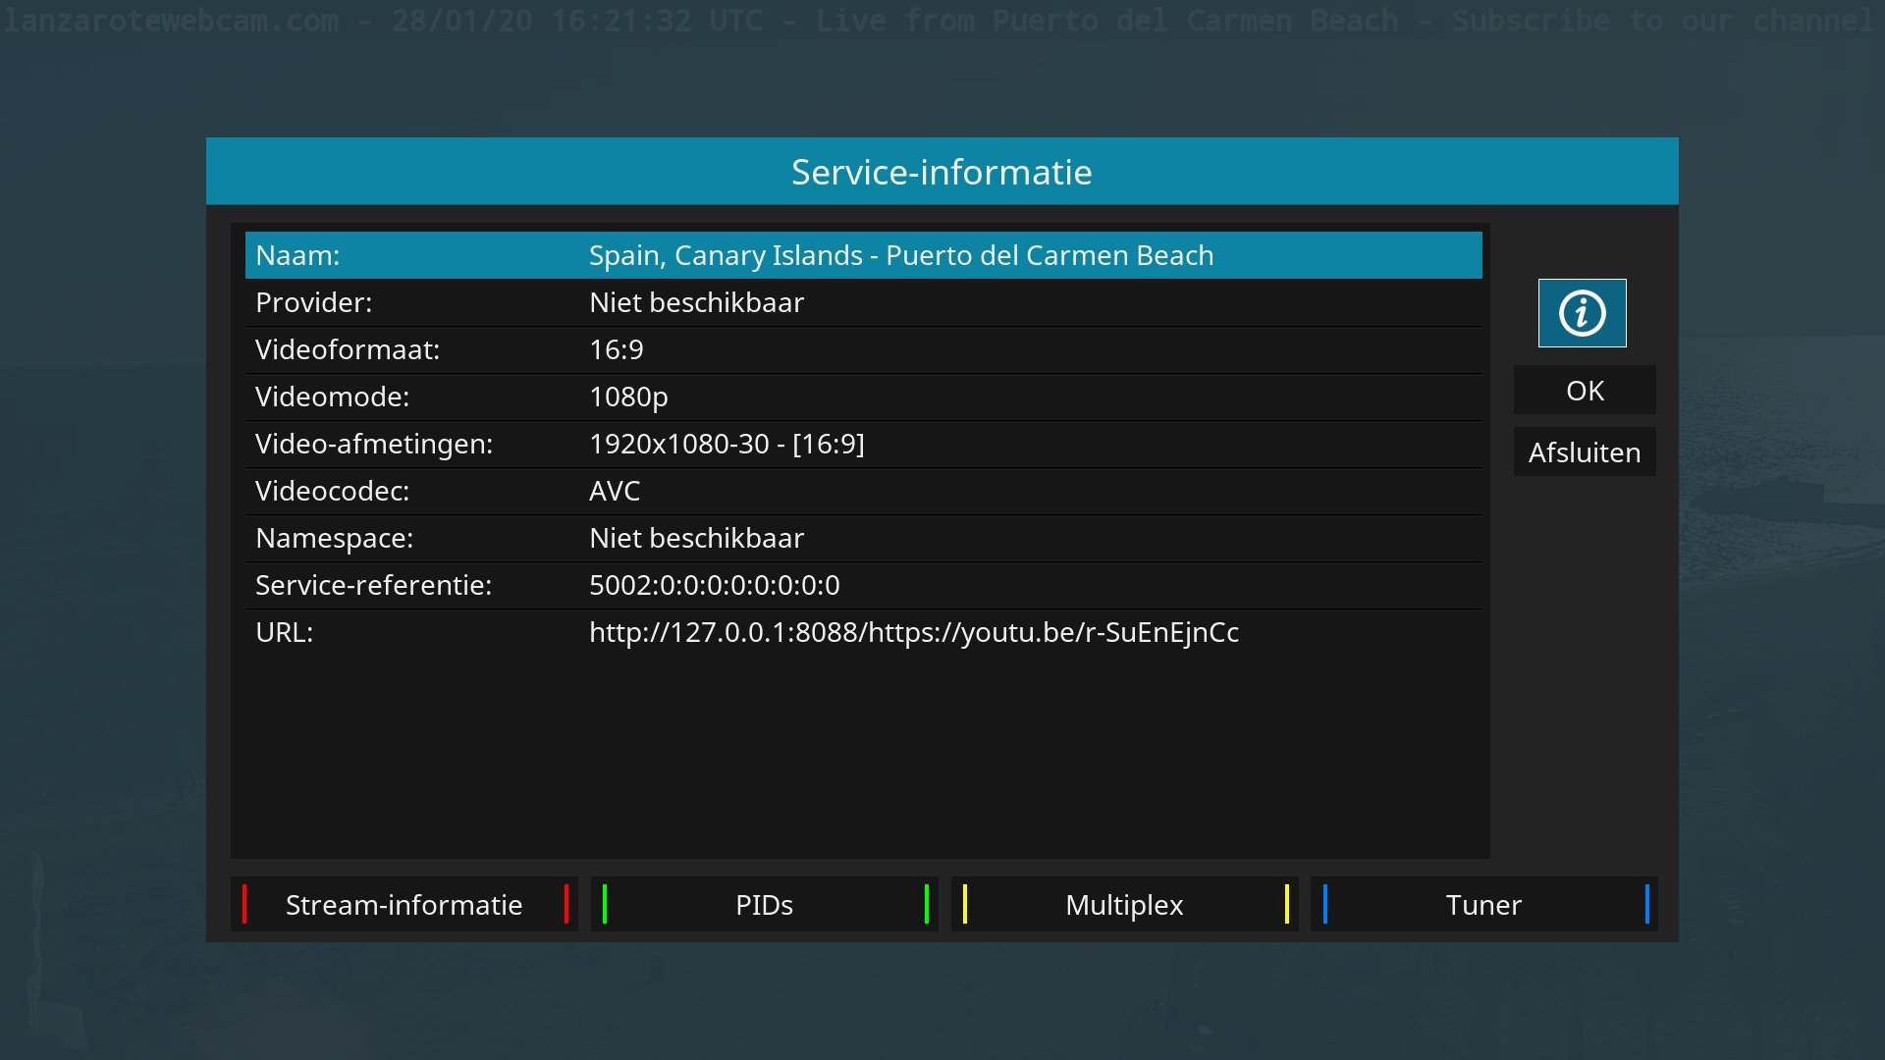Click the Afsluiten button
The image size is (1885, 1060).
click(x=1584, y=452)
